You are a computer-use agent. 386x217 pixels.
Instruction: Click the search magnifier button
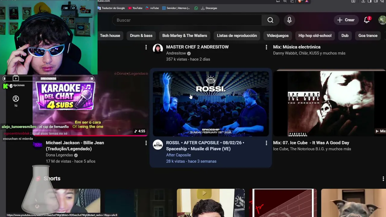[270, 20]
